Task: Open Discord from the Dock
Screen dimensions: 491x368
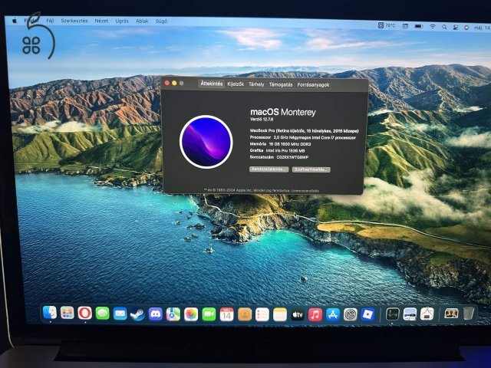Action: point(155,314)
